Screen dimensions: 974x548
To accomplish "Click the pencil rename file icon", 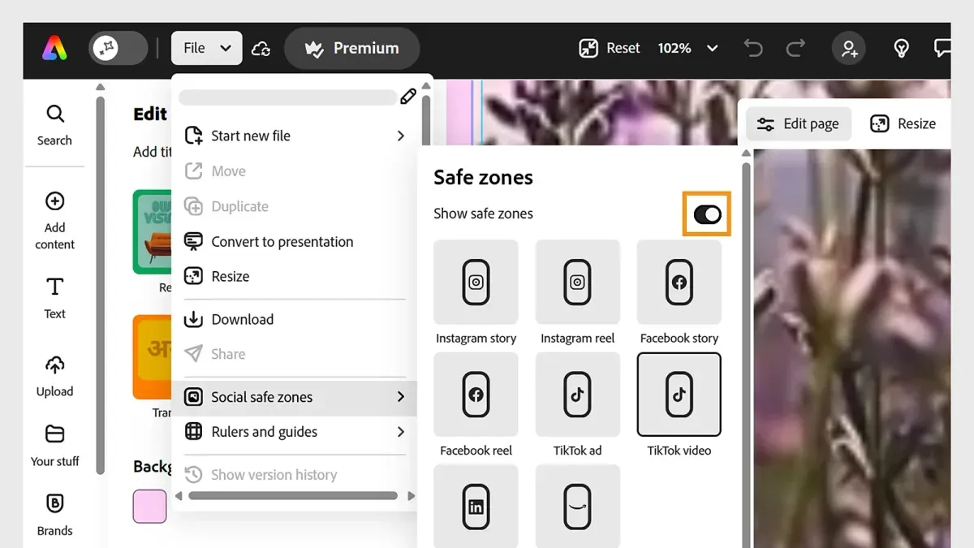I will [408, 97].
